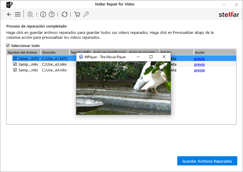Click the stellar brand logo
The image size is (243, 172).
229,14
